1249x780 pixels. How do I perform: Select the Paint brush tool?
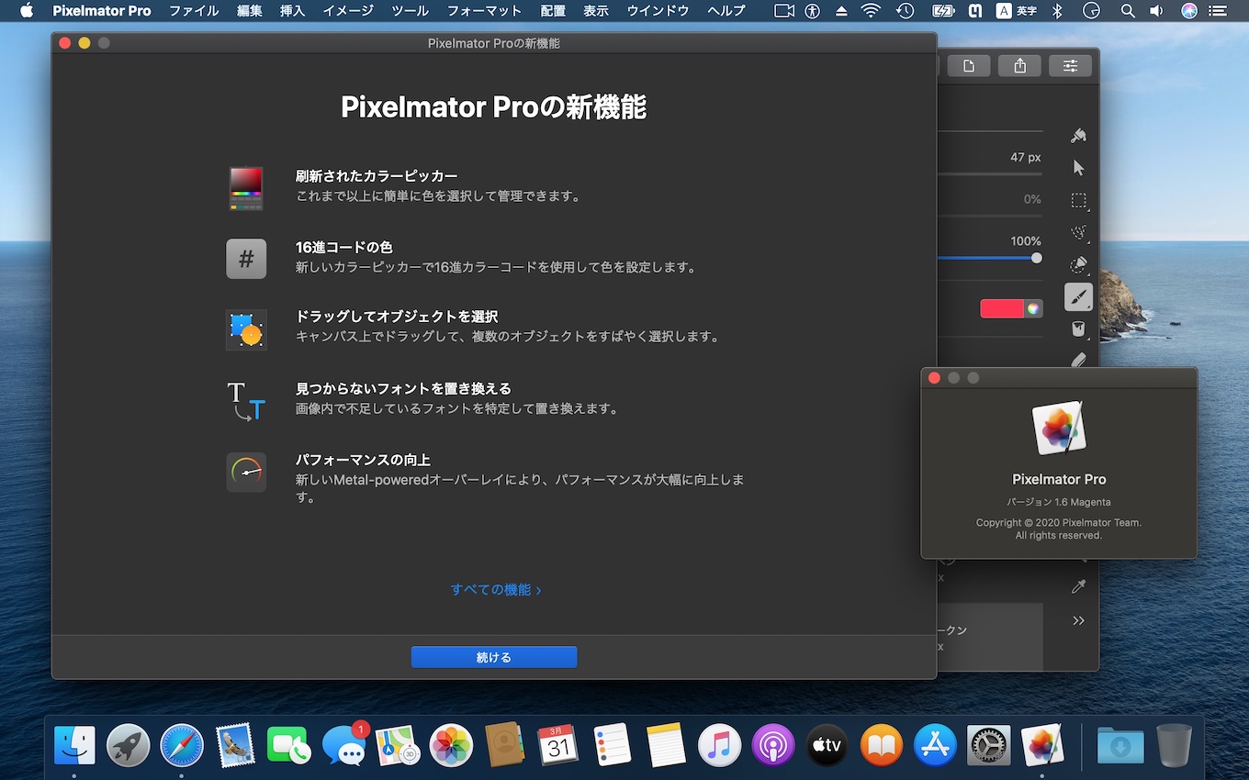1079,297
